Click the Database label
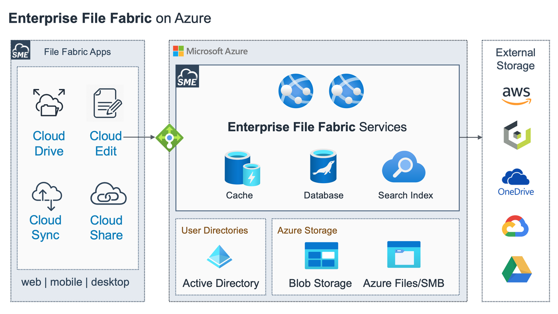Image resolution: width=558 pixels, height=314 pixels. (x=323, y=195)
